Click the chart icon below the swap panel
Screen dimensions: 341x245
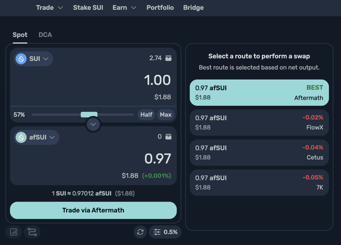click(x=14, y=232)
